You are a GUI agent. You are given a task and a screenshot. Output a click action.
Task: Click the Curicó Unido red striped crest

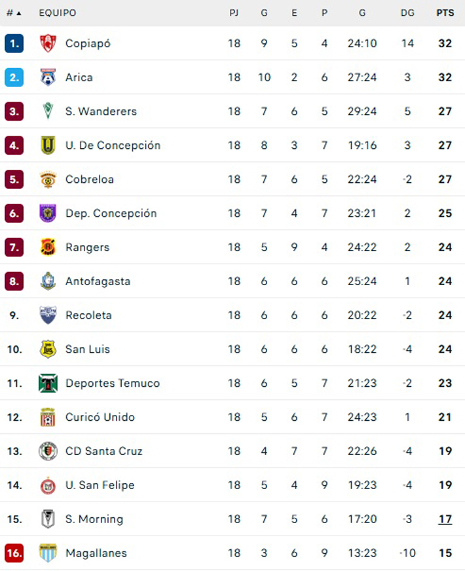(x=48, y=417)
